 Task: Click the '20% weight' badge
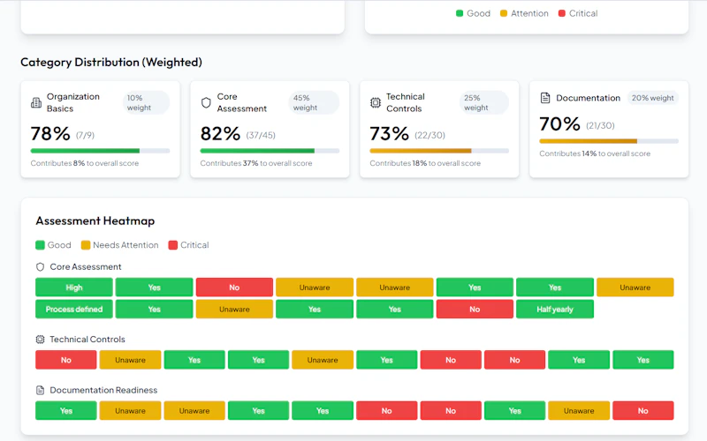coord(652,98)
